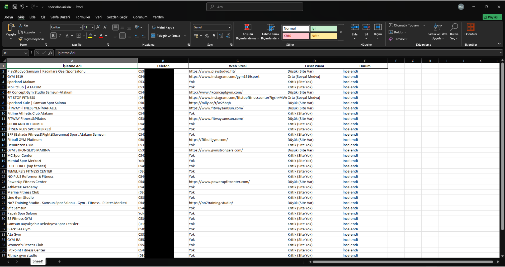Click the Birleştir ve Ortala button
Viewport: 505px width, 267px height.
click(166, 36)
